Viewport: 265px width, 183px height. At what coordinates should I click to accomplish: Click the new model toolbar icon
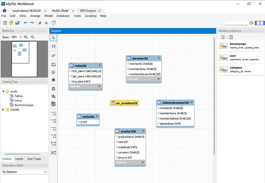point(5,23)
